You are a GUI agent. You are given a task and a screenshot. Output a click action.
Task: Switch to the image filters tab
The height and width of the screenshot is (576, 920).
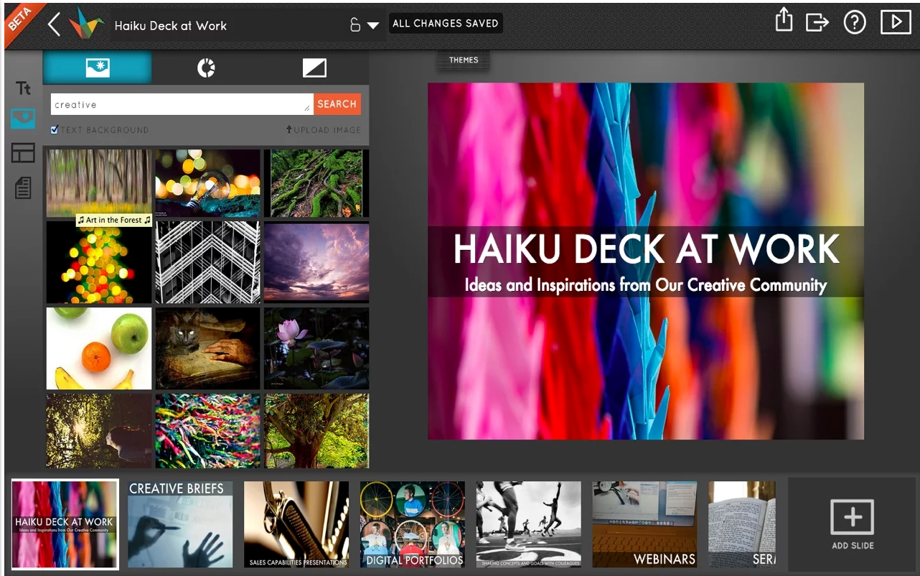(206, 68)
